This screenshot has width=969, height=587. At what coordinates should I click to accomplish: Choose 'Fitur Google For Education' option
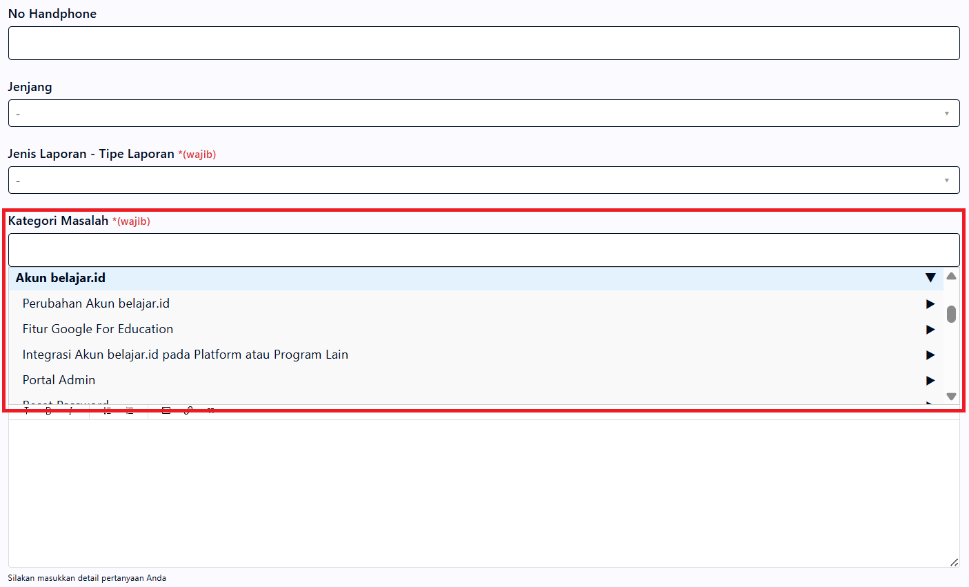[98, 329]
